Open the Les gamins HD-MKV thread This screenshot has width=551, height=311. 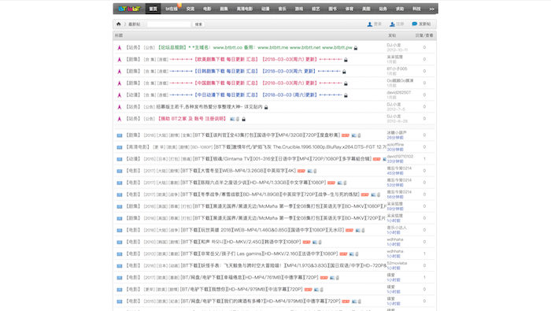259,254
